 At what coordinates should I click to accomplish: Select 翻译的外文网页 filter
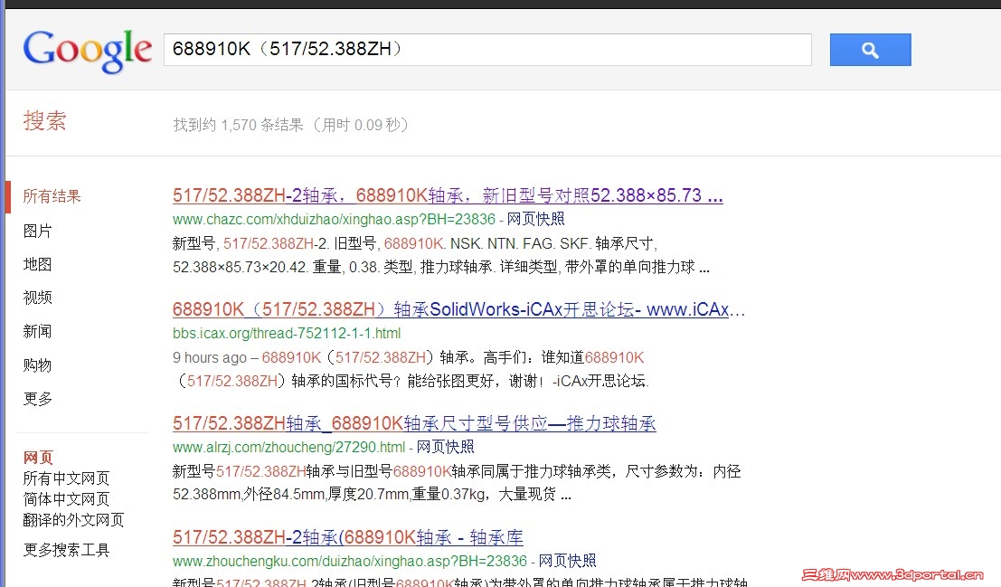tap(73, 519)
